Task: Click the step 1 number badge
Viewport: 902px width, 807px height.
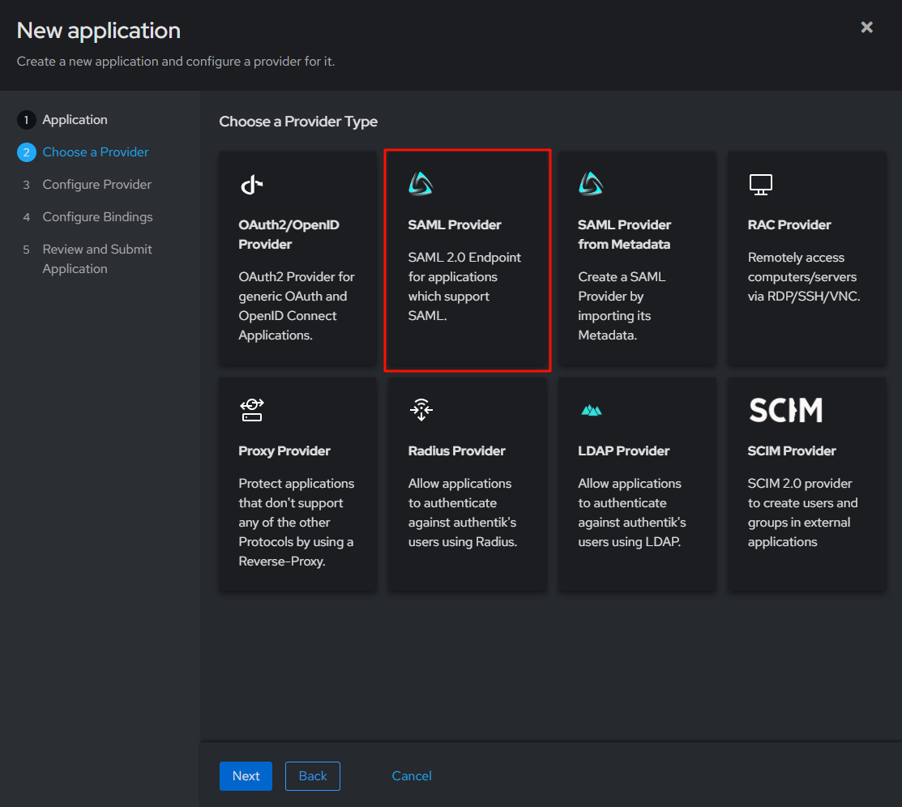Action: [x=26, y=120]
